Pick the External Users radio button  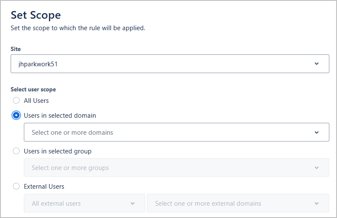click(16, 186)
